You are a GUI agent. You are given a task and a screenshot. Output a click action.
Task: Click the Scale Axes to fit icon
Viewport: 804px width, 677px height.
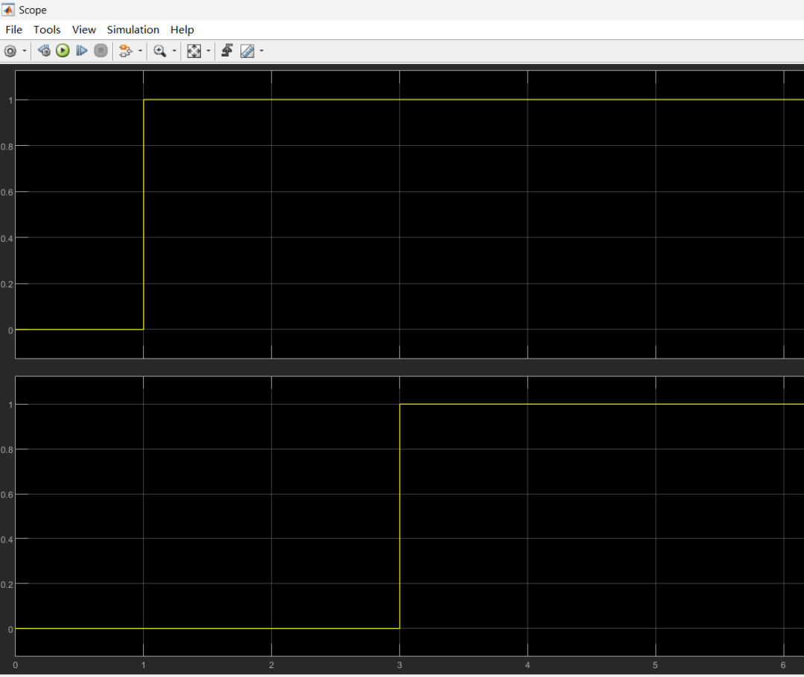[x=195, y=51]
